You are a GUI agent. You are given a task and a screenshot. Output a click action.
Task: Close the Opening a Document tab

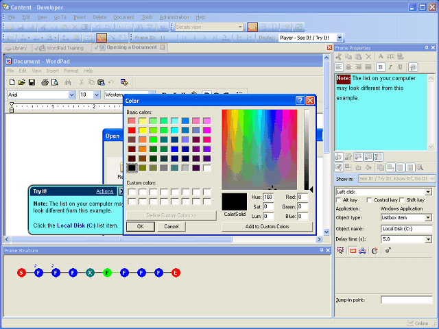163,47
